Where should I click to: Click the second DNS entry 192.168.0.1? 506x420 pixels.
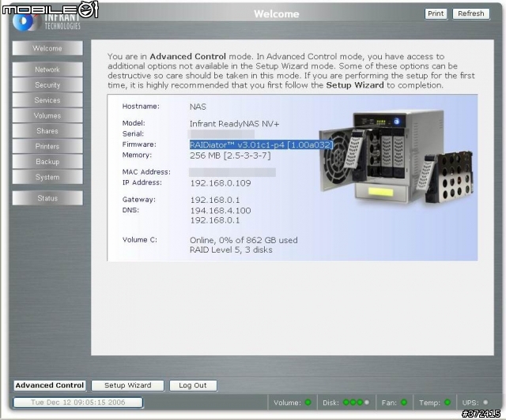tap(215, 220)
